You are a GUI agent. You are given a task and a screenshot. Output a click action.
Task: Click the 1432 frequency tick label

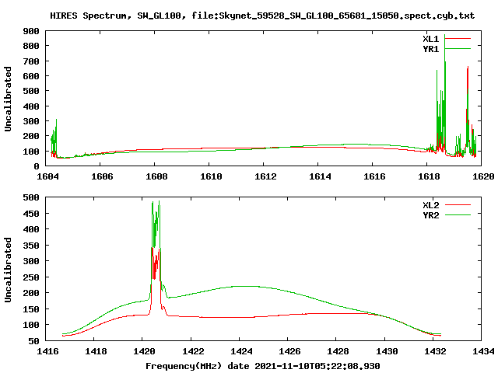(435, 351)
